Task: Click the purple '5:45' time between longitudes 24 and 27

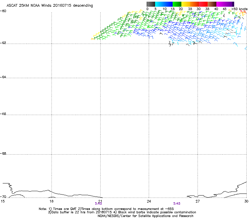Action: click(x=177, y=204)
